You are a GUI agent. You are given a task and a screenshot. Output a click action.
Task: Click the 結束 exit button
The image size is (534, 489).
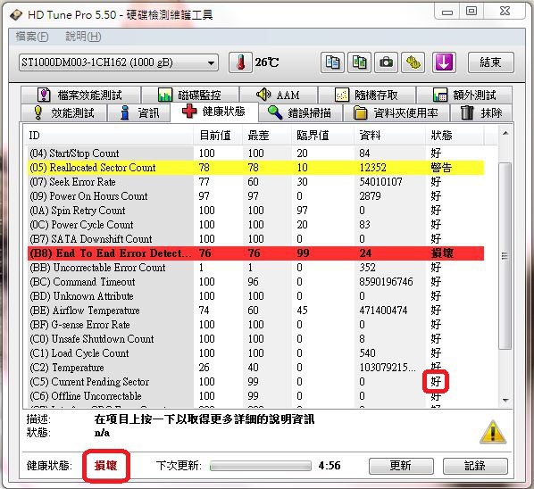pyautogui.click(x=491, y=62)
